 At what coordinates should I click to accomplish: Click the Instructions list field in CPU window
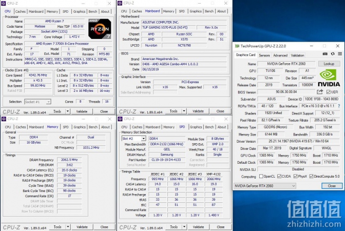68,61
